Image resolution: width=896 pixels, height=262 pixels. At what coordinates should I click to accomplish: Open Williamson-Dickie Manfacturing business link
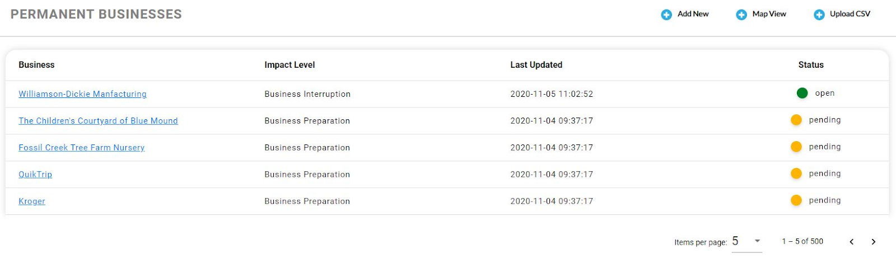tap(82, 94)
